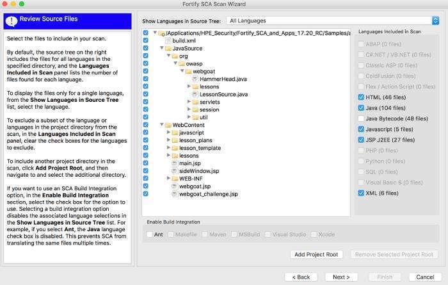Collapse the org tree node
Viewport: 448px width, 285px height.
tap(168, 56)
